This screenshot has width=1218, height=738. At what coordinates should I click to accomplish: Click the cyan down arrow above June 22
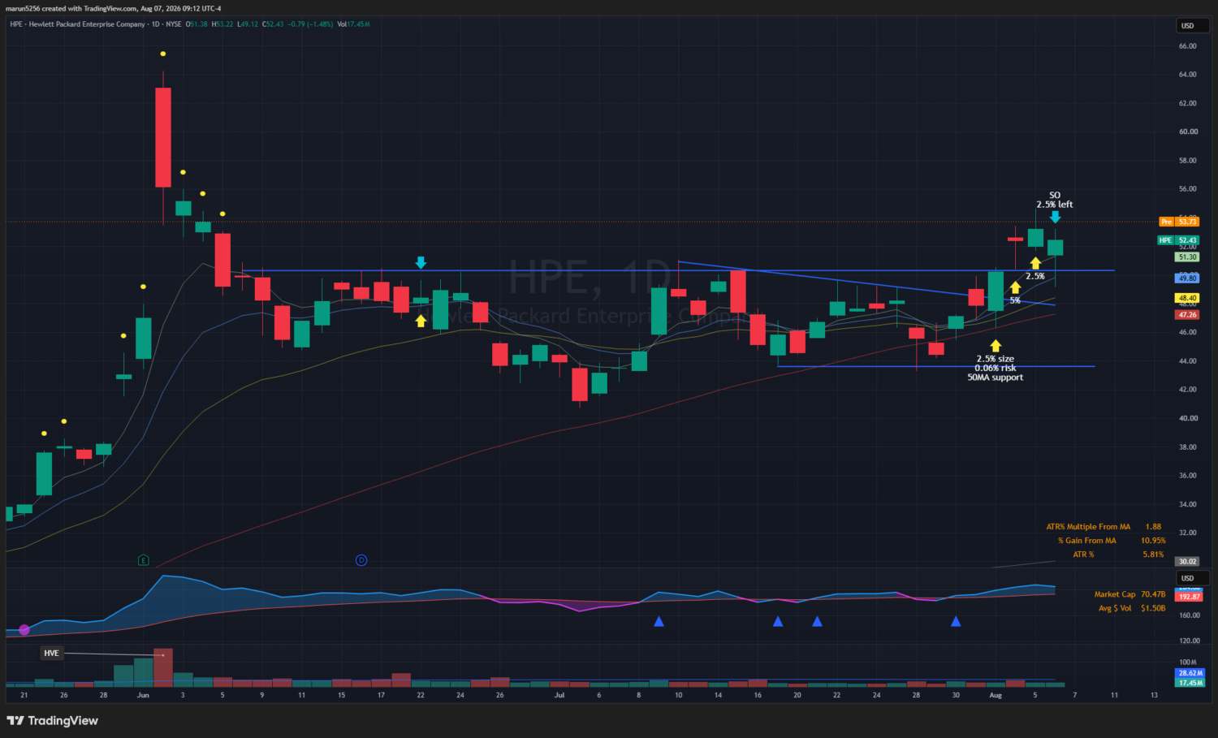[x=421, y=262]
